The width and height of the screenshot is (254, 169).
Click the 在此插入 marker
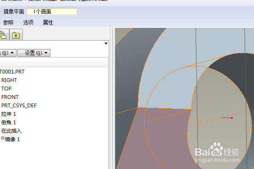[x=11, y=131]
